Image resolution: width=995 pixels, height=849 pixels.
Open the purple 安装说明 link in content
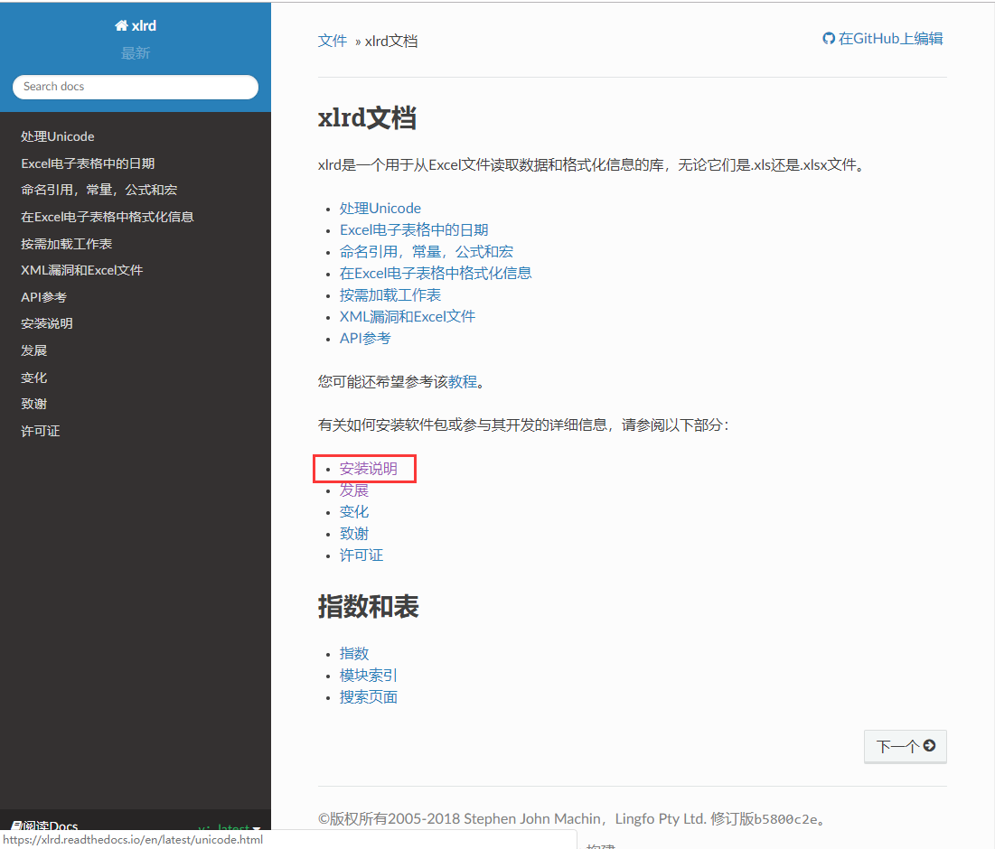click(x=369, y=469)
